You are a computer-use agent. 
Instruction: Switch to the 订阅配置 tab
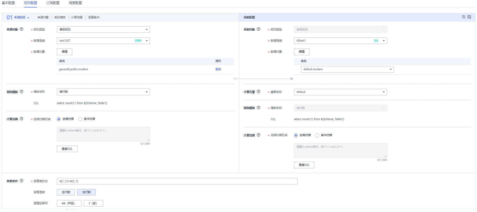tap(53, 3)
